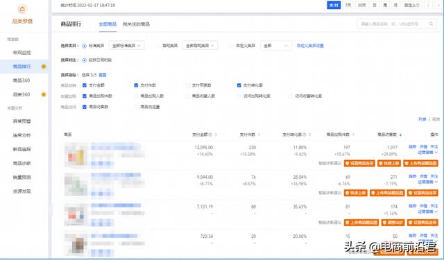Click the orange home icon above 品类罗盘
The height and width of the screenshot is (260, 444).
(22, 9)
